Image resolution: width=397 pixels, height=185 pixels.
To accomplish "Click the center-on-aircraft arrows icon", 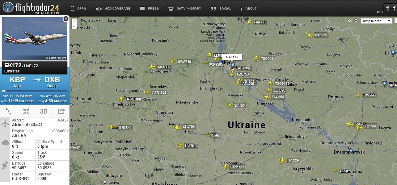I will (x=26, y=111).
